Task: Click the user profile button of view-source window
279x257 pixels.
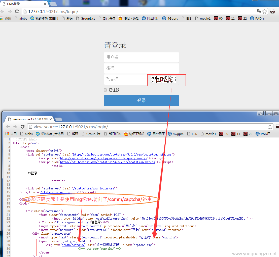Action: pyautogui.click(x=261, y=114)
